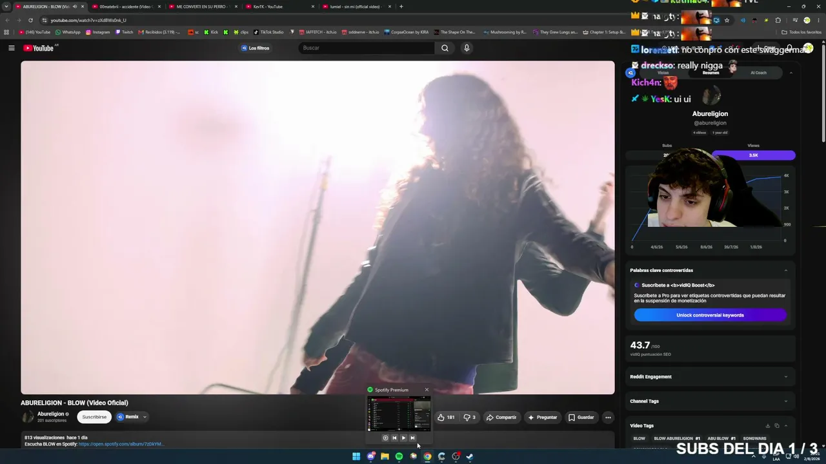826x464 pixels.
Task: Open File Explorer from the taskbar
Action: (x=385, y=456)
